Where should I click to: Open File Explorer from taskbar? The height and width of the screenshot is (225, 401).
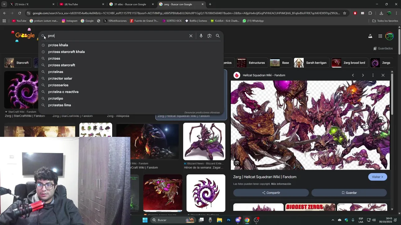coord(220,220)
